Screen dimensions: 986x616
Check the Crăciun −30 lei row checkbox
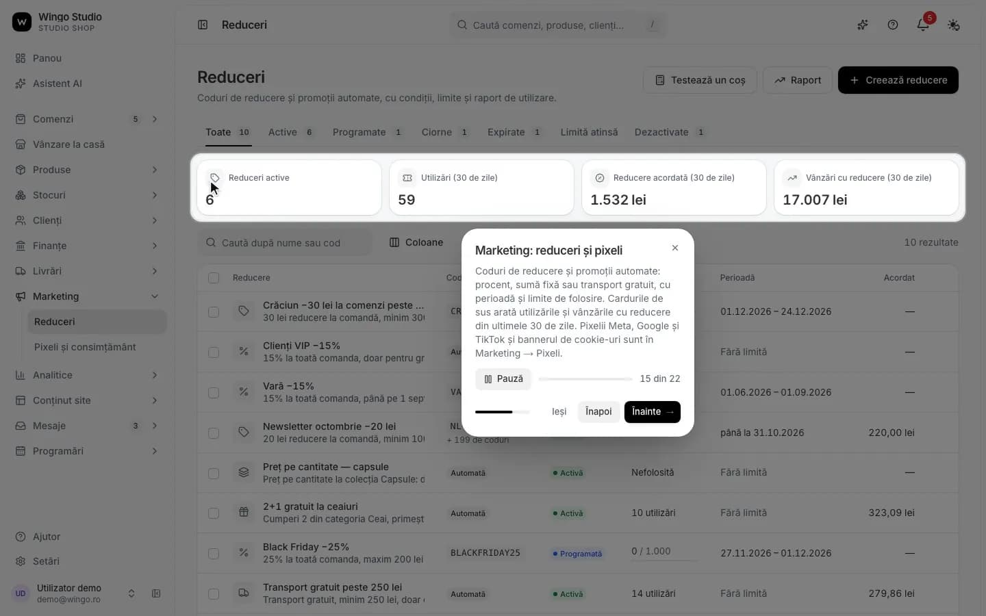(x=214, y=311)
